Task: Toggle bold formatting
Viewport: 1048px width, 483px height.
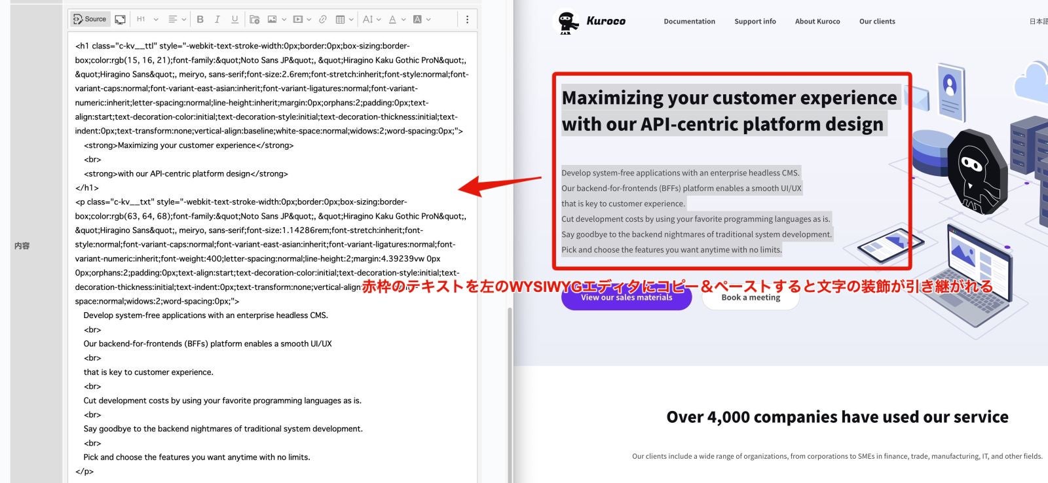Action: point(200,19)
